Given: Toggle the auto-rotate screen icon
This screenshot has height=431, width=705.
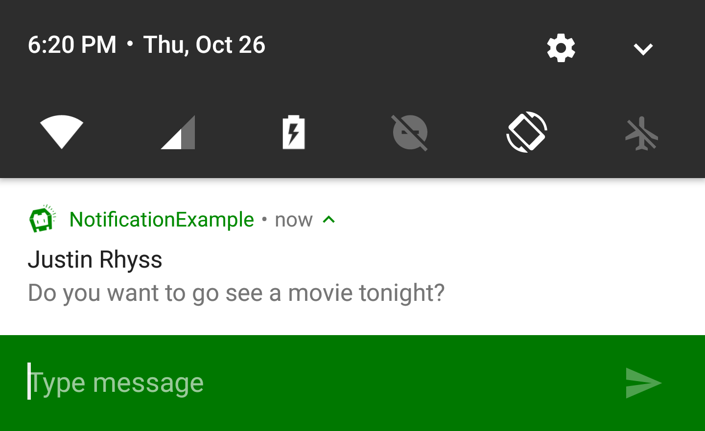Looking at the screenshot, I should 526,132.
